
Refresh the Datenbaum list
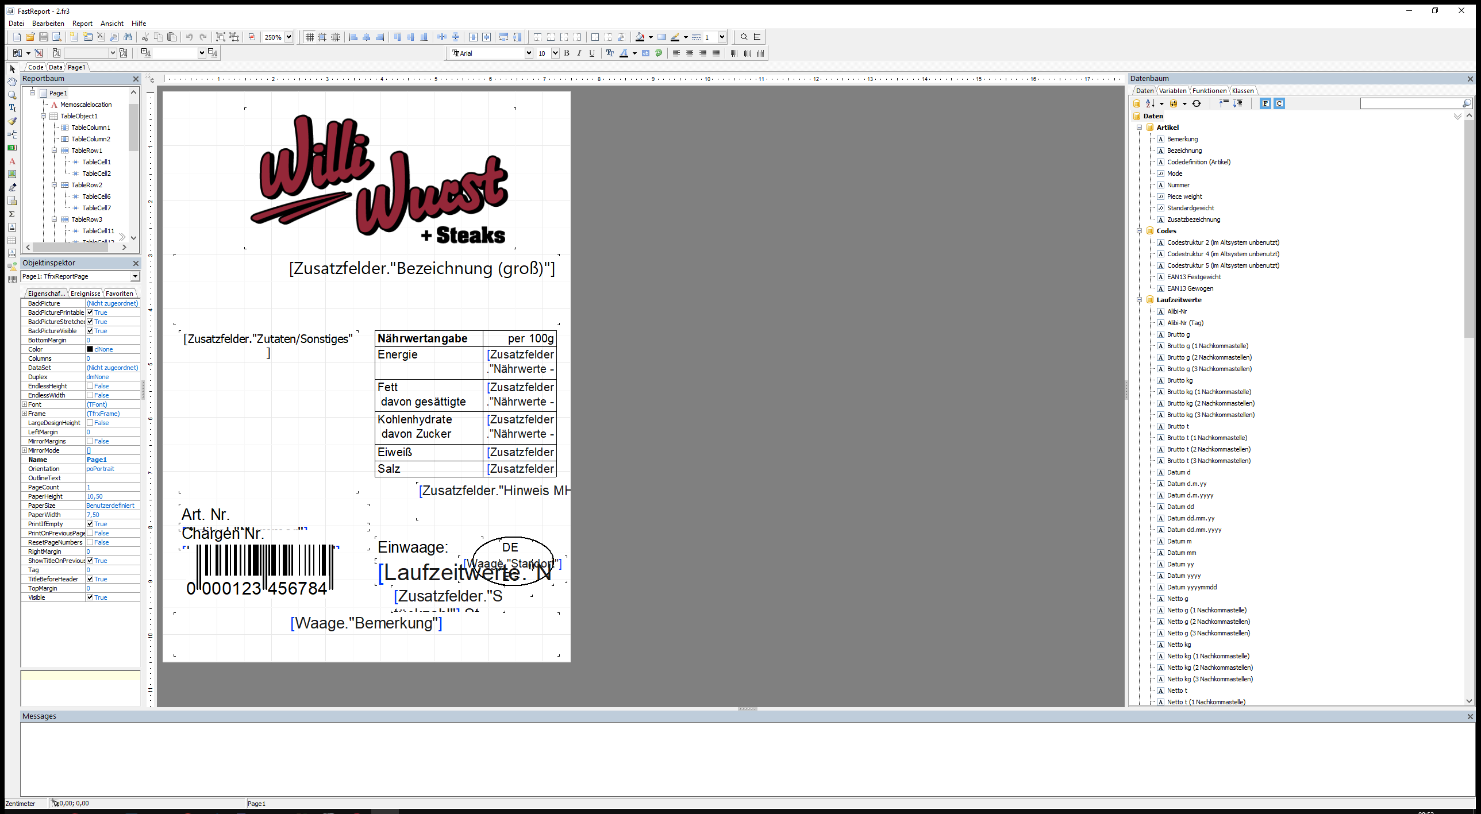click(x=1197, y=103)
